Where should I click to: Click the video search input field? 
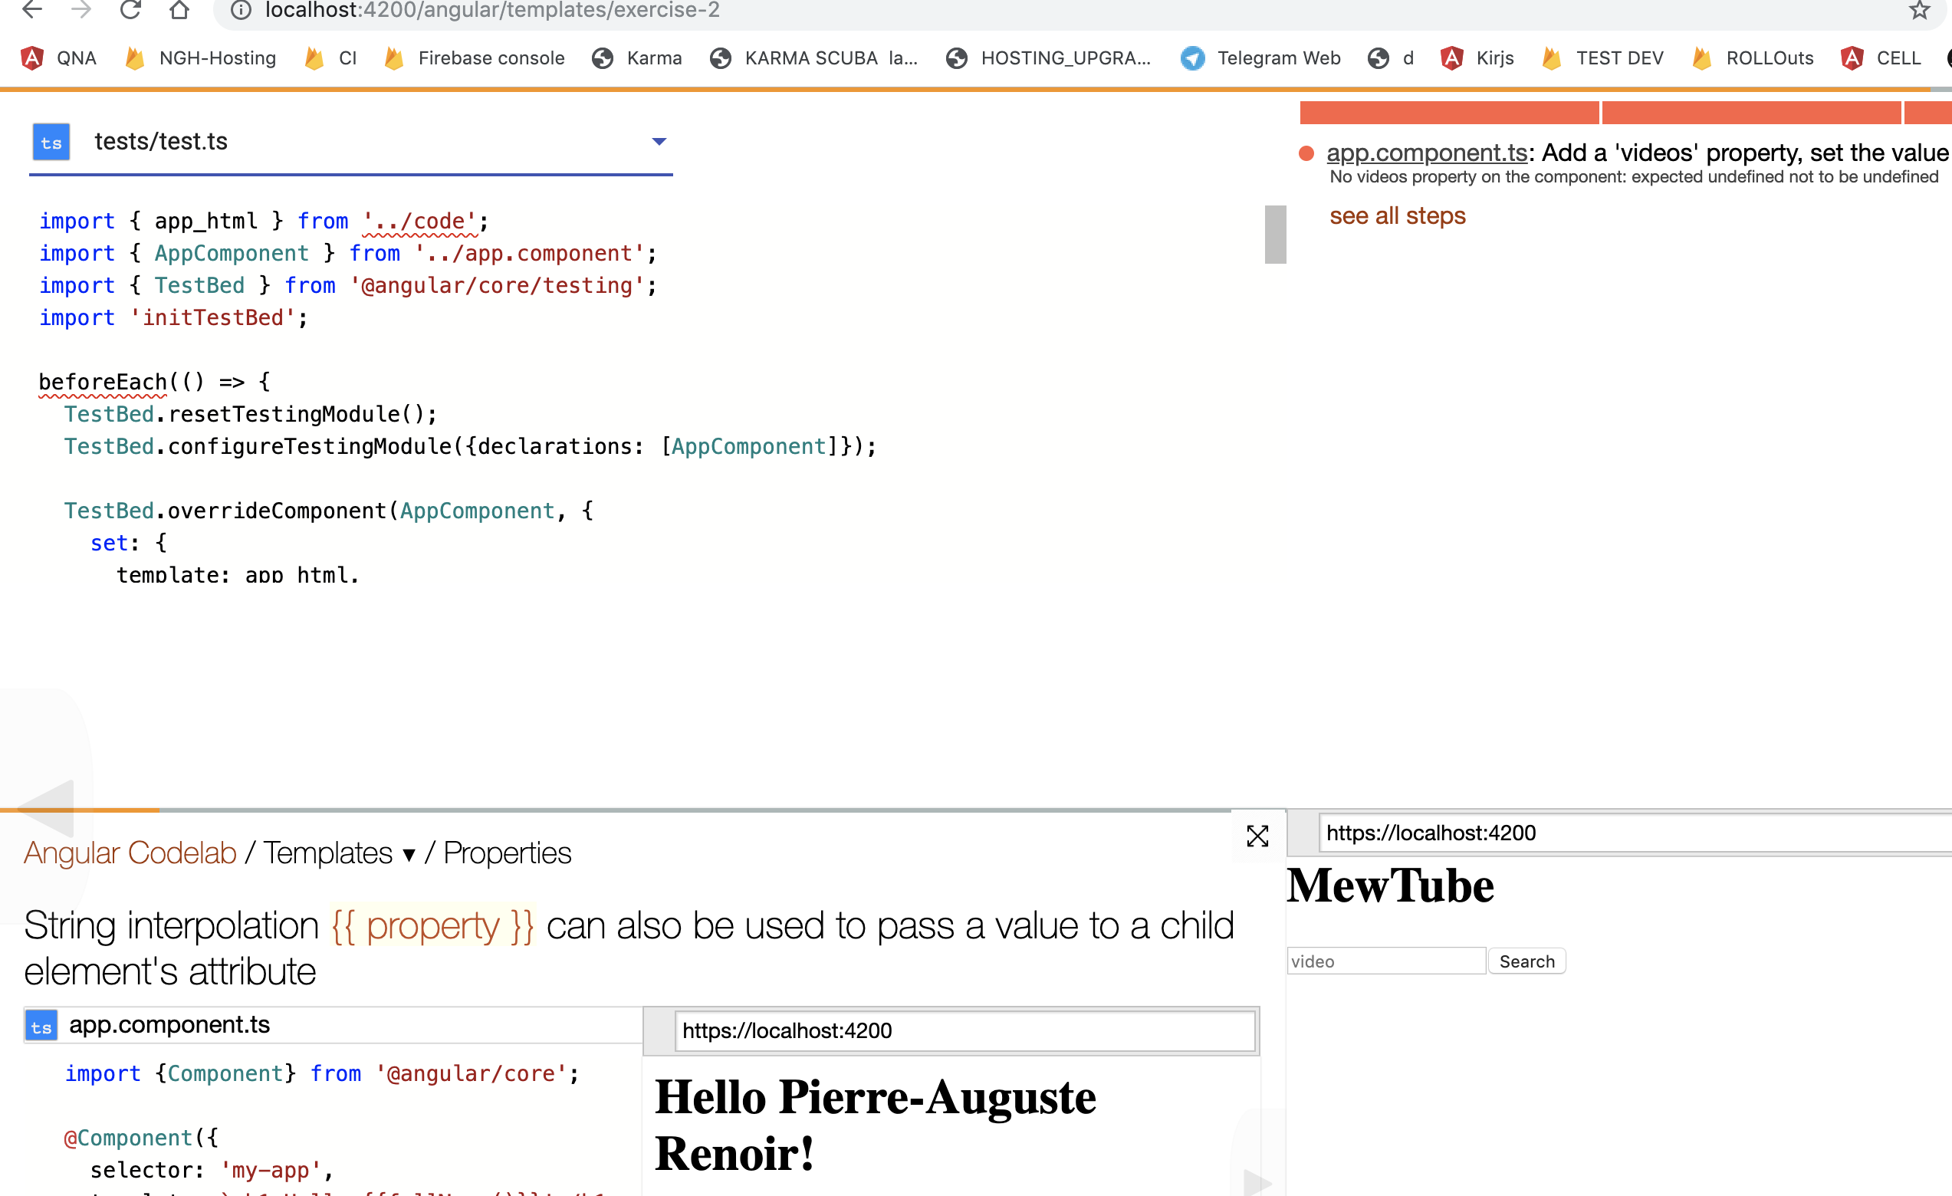[x=1385, y=961]
